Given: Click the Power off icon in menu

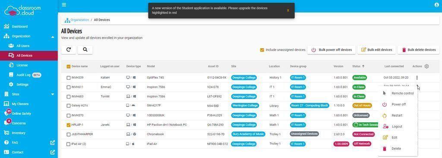Looking at the screenshot, I should coord(385,104).
